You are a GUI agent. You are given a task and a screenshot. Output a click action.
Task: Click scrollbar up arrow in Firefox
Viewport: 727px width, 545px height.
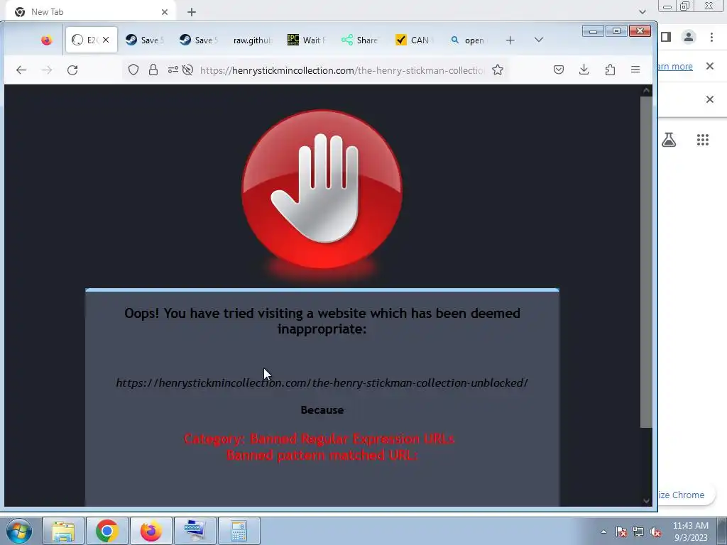(646, 90)
